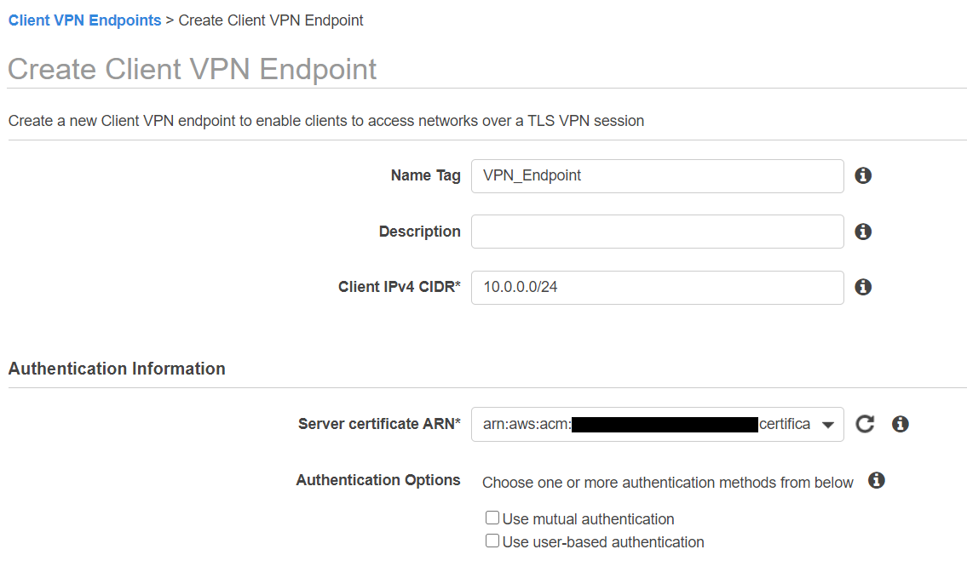Click the Name Tag label
The image size is (967, 578).
[425, 176]
